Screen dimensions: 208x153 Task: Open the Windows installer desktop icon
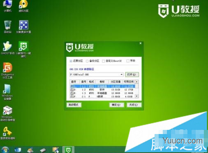7,92
